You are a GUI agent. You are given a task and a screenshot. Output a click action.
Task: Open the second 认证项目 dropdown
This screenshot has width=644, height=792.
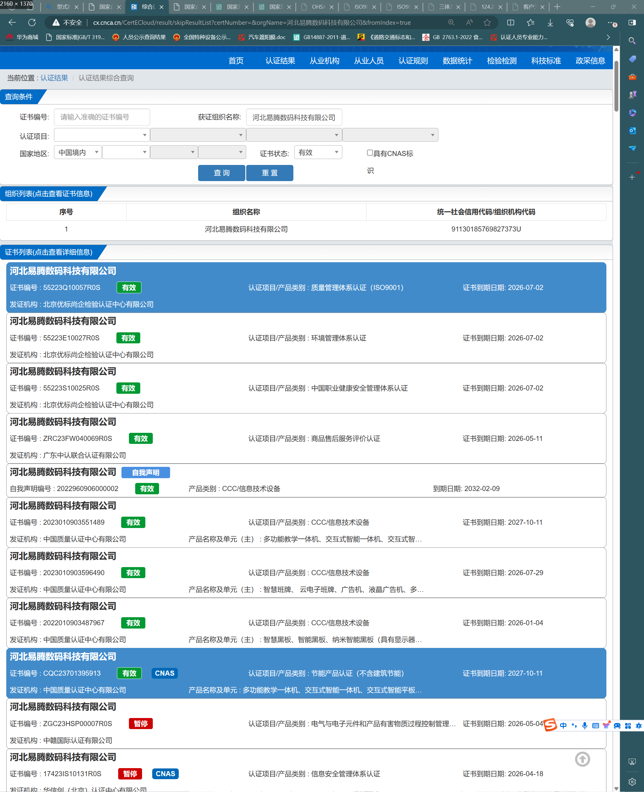[x=198, y=135]
